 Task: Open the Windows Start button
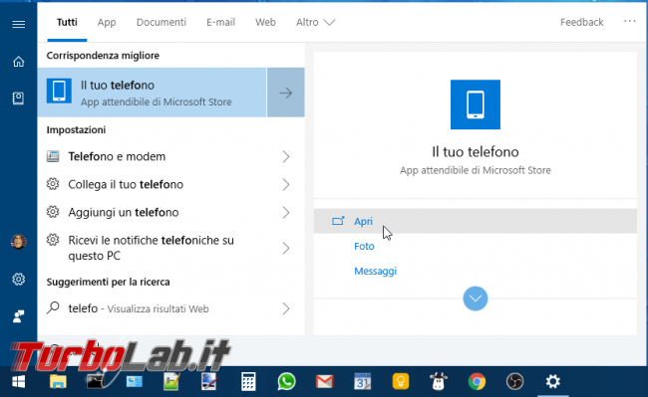[19, 382]
